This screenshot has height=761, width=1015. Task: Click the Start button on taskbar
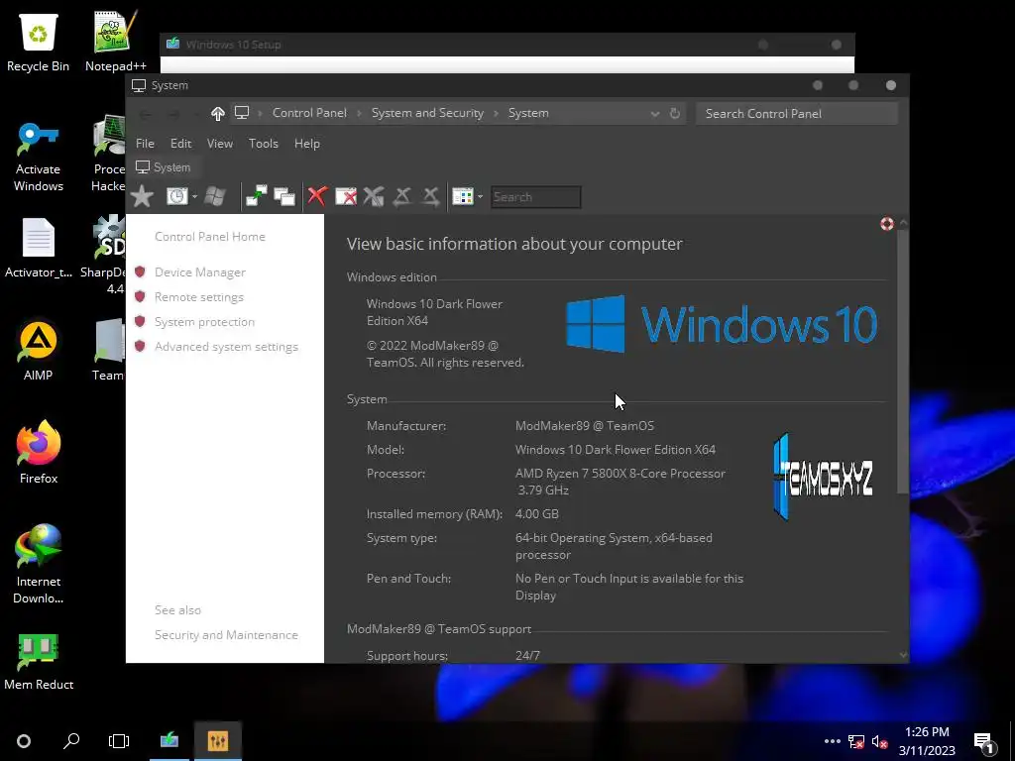[x=24, y=741]
